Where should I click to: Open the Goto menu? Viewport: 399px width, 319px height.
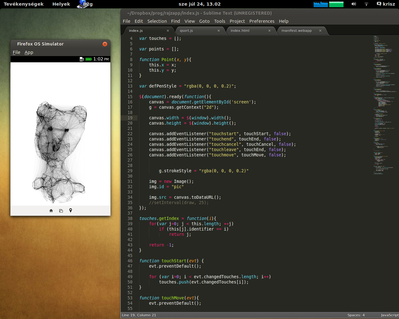(204, 21)
